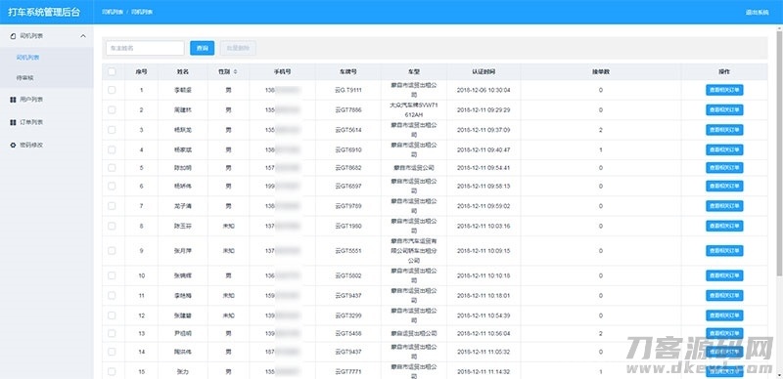This screenshot has height=379, width=783.
Task: Click the timestamp 2018-12-11 11:05:32
Action: click(x=484, y=352)
